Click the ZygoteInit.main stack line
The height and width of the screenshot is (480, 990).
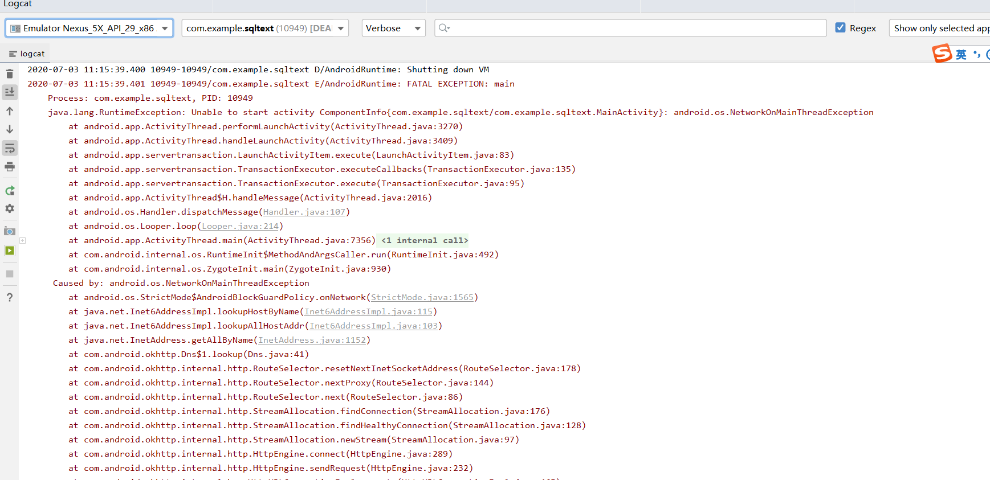(230, 269)
